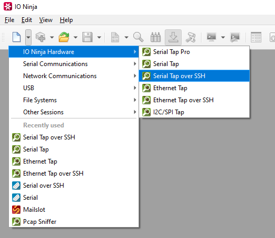Choose highlighted Serial Tap over SSH submenu item
The width and height of the screenshot is (275, 238).
[194, 76]
